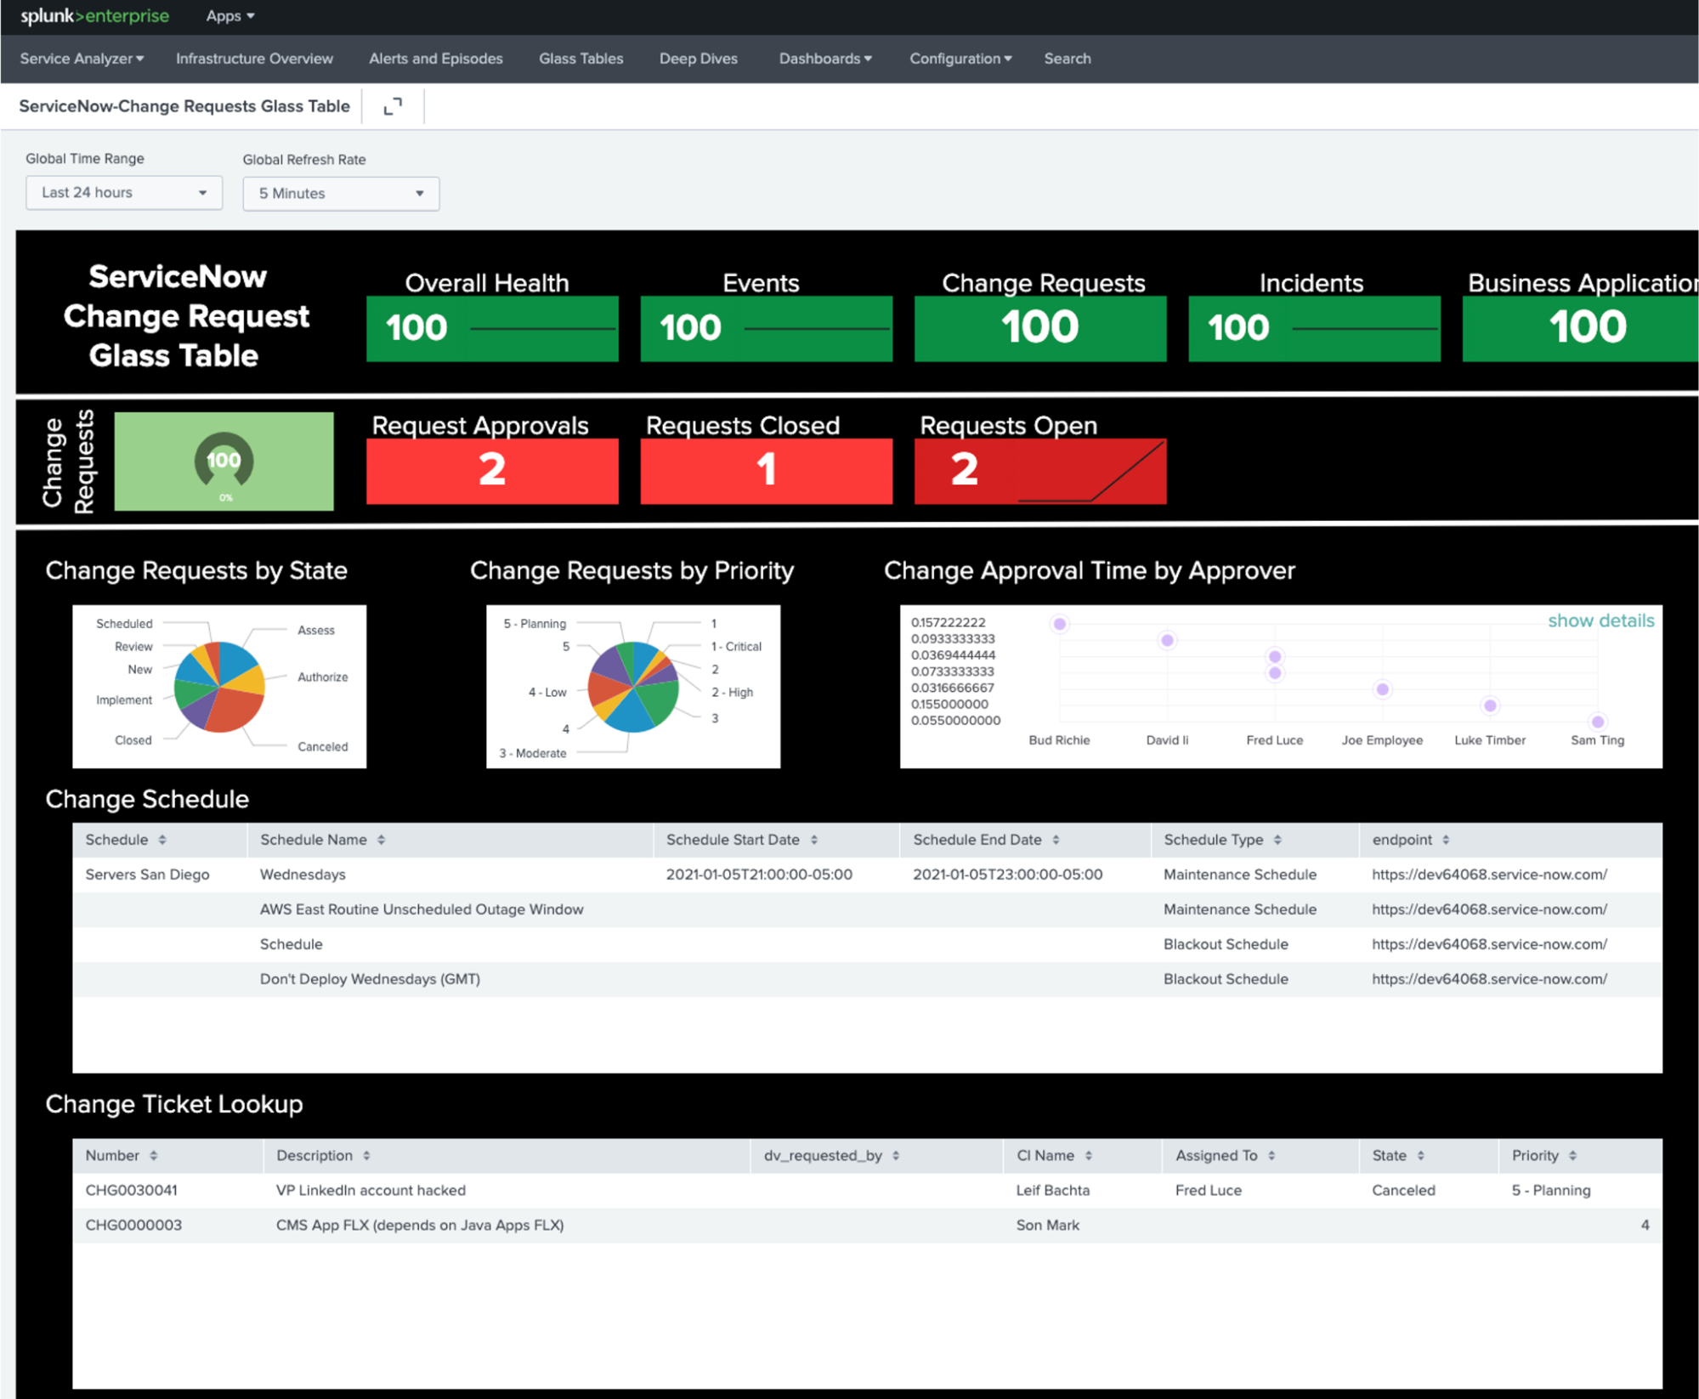The width and height of the screenshot is (1699, 1399).
Task: Open the Search page
Action: click(x=1068, y=59)
